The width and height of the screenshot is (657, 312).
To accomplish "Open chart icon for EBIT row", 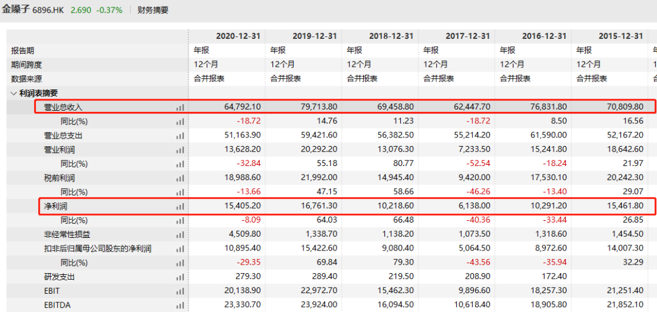I will (x=180, y=291).
